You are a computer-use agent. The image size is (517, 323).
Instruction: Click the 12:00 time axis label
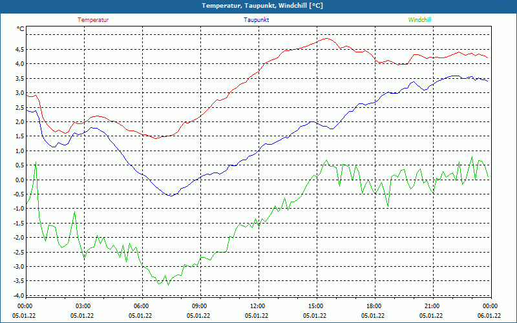point(257,306)
